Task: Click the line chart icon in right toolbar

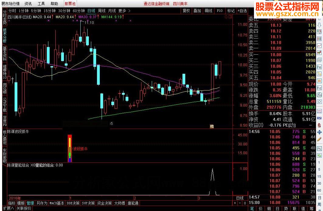Action: tap(319, 46)
